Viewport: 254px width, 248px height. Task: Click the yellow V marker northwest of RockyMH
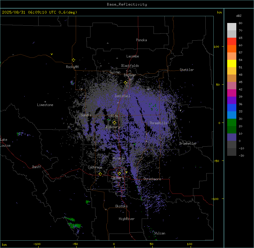click(52, 54)
